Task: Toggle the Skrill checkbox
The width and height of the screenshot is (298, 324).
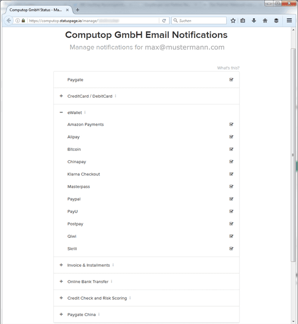Action: (x=232, y=249)
